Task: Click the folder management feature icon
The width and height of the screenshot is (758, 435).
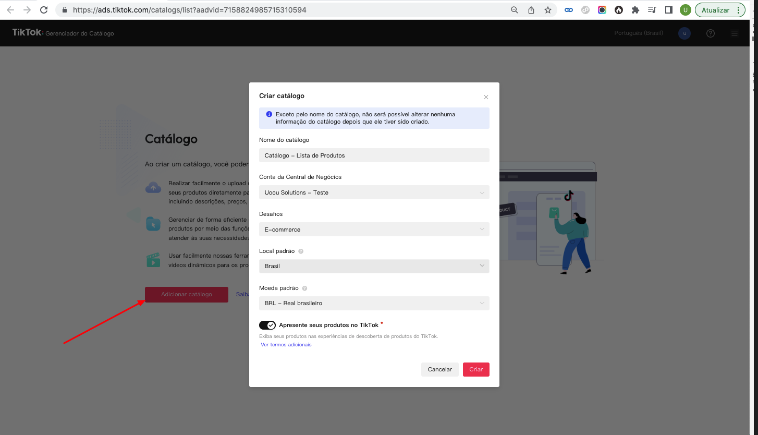Action: (153, 224)
